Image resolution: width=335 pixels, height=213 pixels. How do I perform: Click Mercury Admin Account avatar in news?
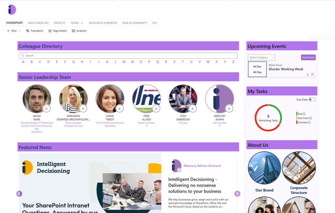(x=176, y=166)
